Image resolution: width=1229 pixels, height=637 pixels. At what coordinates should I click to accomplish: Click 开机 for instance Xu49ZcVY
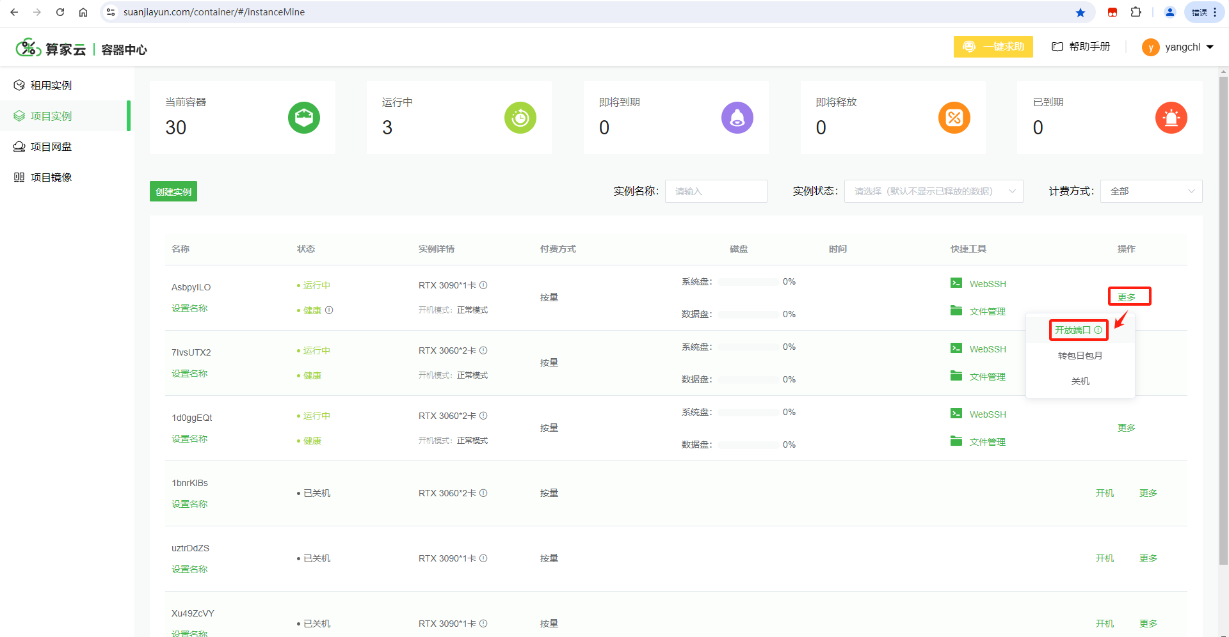click(x=1105, y=624)
